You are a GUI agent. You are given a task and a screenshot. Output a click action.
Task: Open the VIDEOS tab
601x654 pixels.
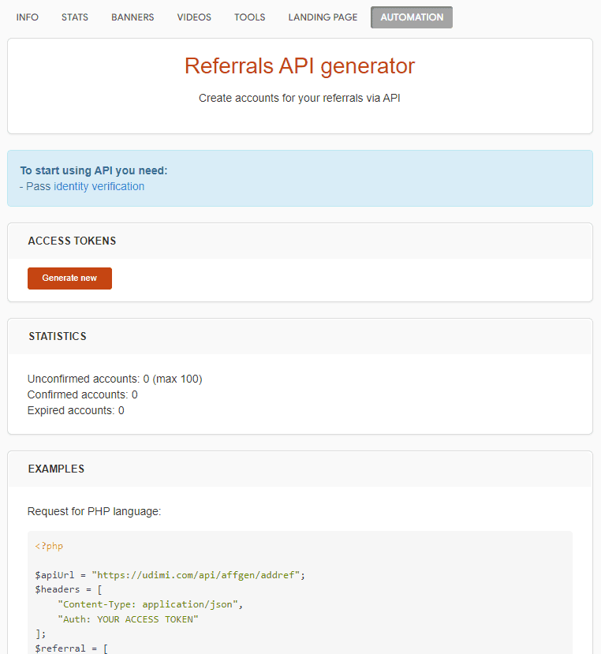point(194,17)
